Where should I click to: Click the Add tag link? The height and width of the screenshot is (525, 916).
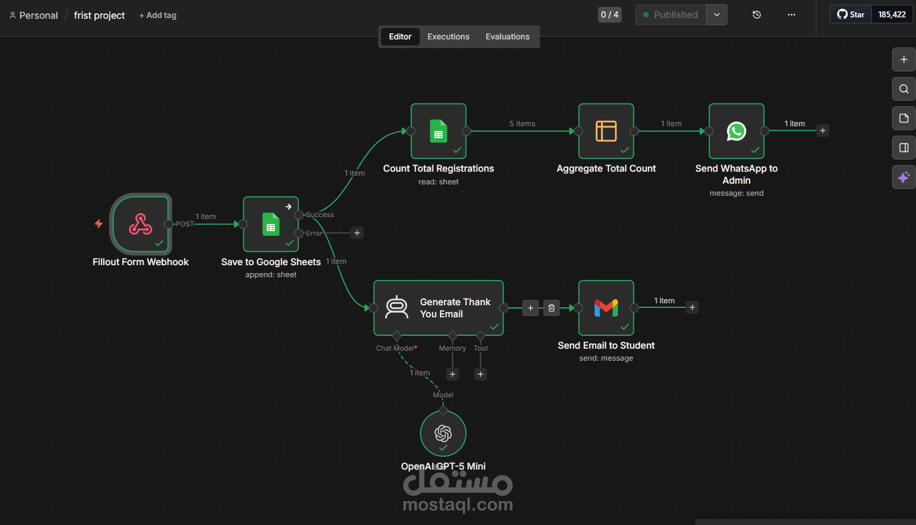(x=158, y=15)
